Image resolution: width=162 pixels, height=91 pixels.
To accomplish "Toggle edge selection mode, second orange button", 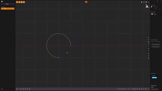I will tap(19, 2).
